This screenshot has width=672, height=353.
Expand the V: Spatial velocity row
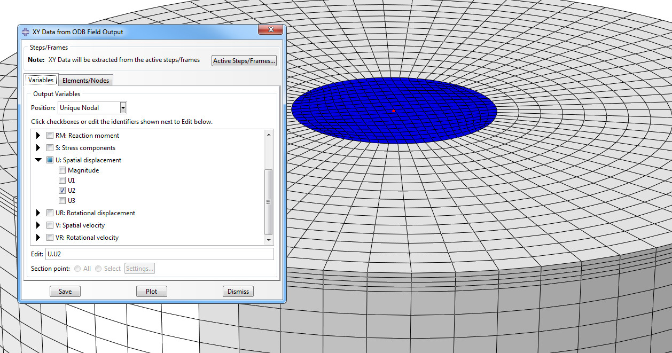pos(38,225)
